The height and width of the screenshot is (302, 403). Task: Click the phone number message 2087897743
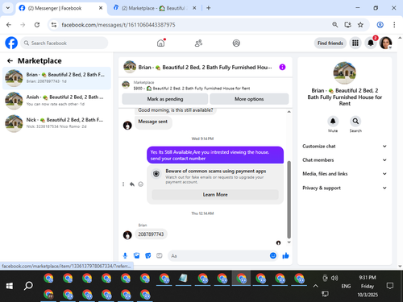[x=151, y=234]
